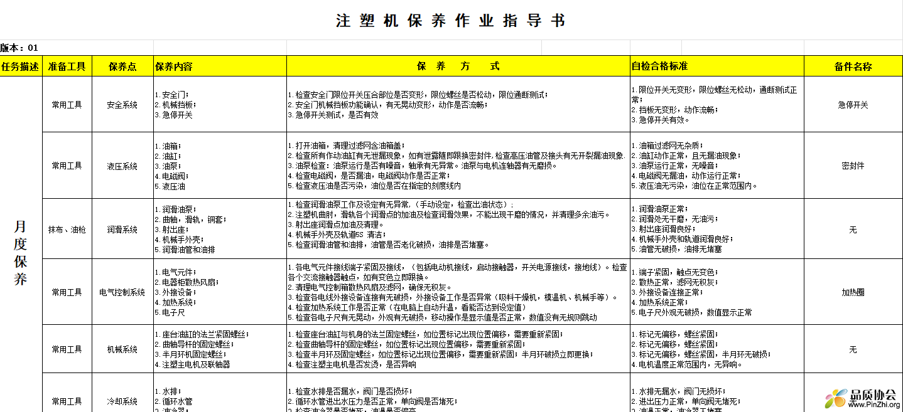Click the 安全系统 cell
903x412 pixels.
[x=122, y=105]
